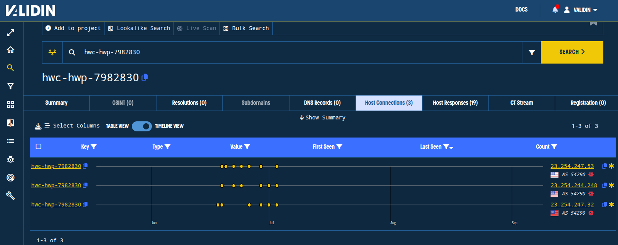Go to home via sidebar icon
The width and height of the screenshot is (618, 245).
(x=10, y=50)
